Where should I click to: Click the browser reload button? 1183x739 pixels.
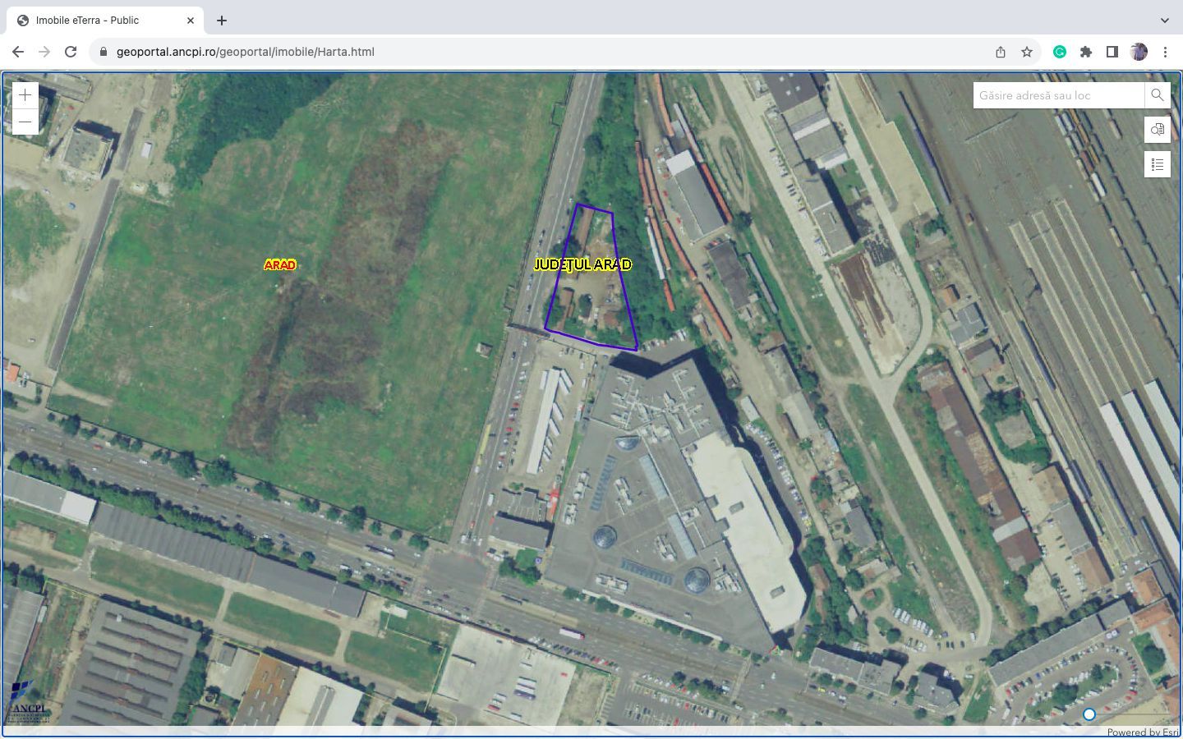pyautogui.click(x=71, y=51)
